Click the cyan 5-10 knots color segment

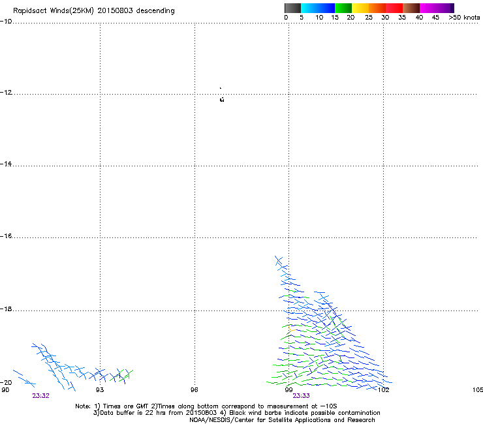[x=309, y=8]
